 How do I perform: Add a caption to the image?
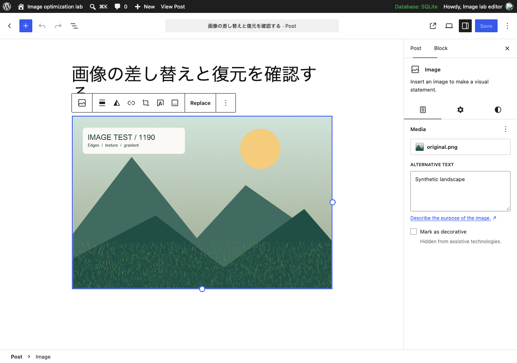coord(175,103)
